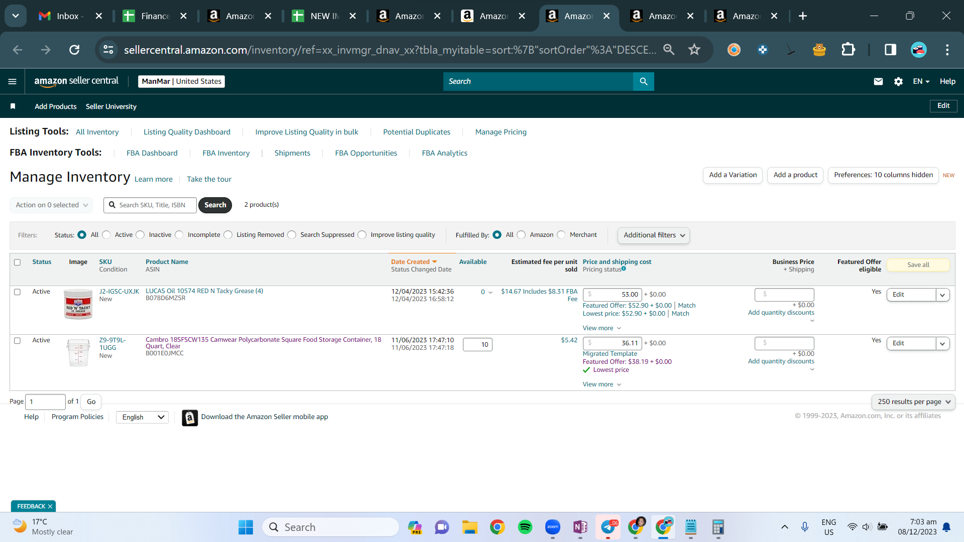The height and width of the screenshot is (542, 964).
Task: Sort by the Date Created column header
Action: tap(414, 262)
